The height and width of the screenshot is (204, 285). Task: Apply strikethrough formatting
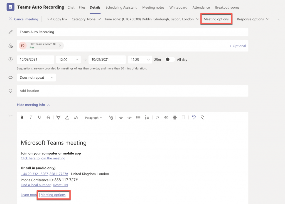(48, 117)
